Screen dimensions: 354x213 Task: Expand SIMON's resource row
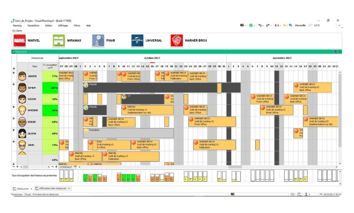point(14,84)
